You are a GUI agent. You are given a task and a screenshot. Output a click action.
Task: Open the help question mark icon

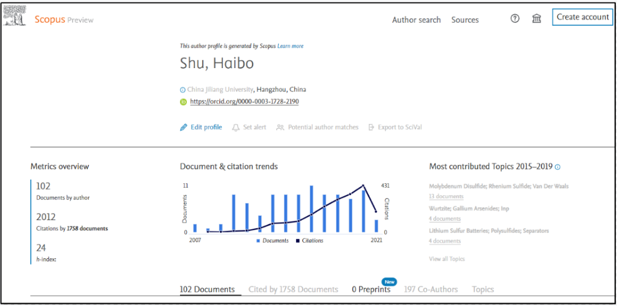(515, 19)
